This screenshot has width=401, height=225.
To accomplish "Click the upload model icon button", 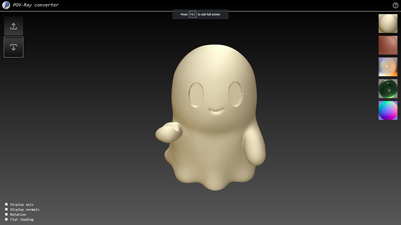I will (13, 26).
